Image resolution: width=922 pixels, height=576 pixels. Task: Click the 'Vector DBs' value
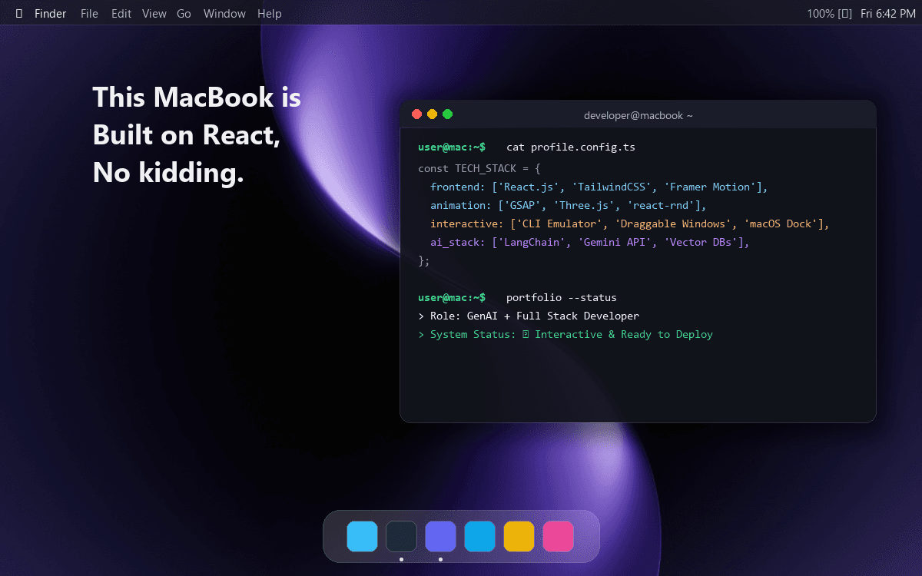pyautogui.click(x=701, y=242)
